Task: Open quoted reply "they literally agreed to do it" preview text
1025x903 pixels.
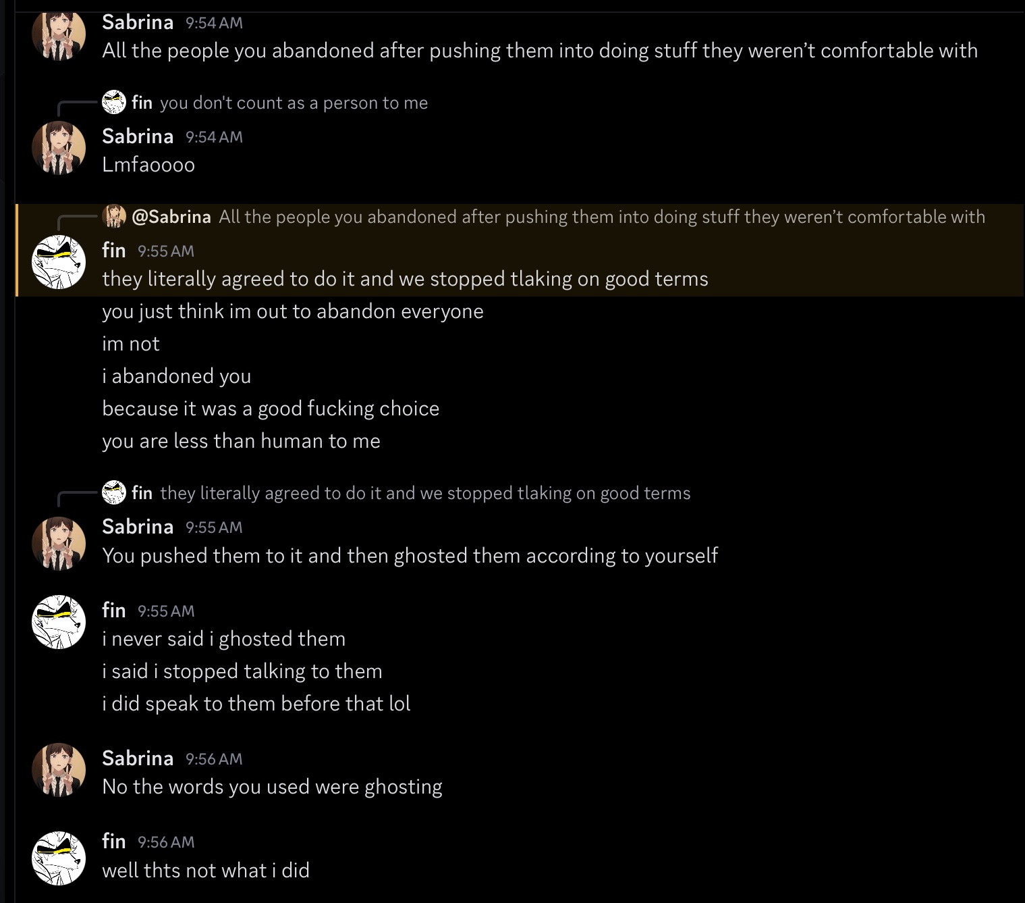Action: pyautogui.click(x=425, y=493)
